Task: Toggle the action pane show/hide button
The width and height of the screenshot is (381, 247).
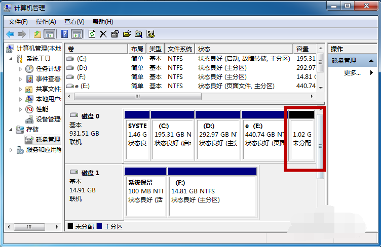Action: [77, 34]
